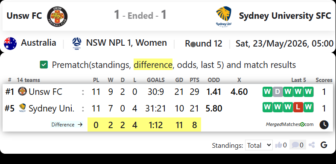Click the Unsw FC club crest in header
Screen dimensions: 336x164
tap(57, 17)
